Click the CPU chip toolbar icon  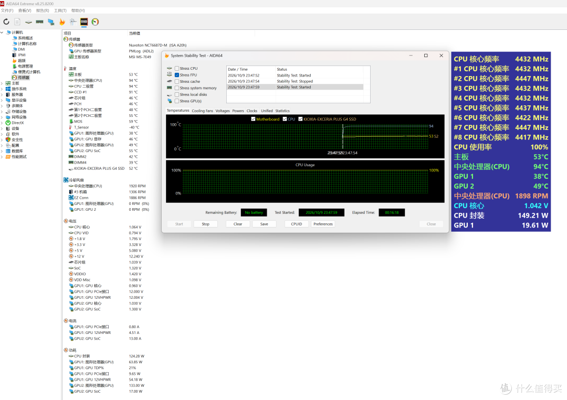click(x=28, y=22)
